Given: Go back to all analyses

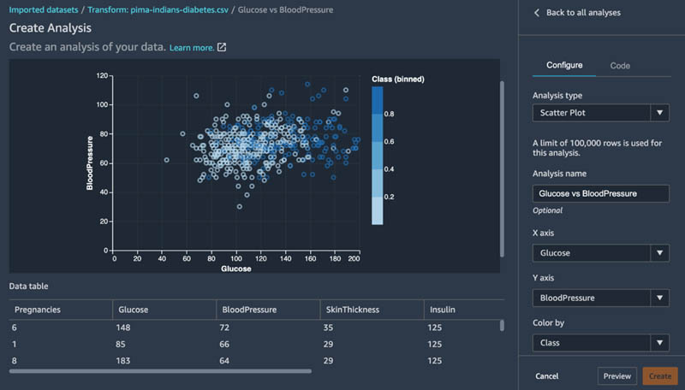Looking at the screenshot, I should [x=583, y=13].
